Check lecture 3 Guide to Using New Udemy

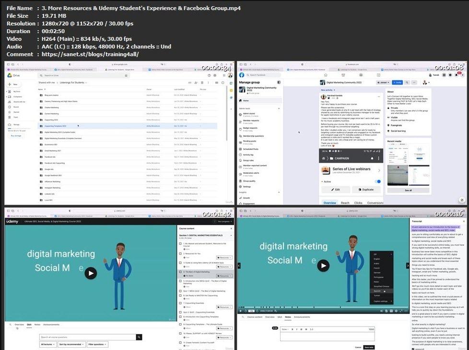pos(180,263)
